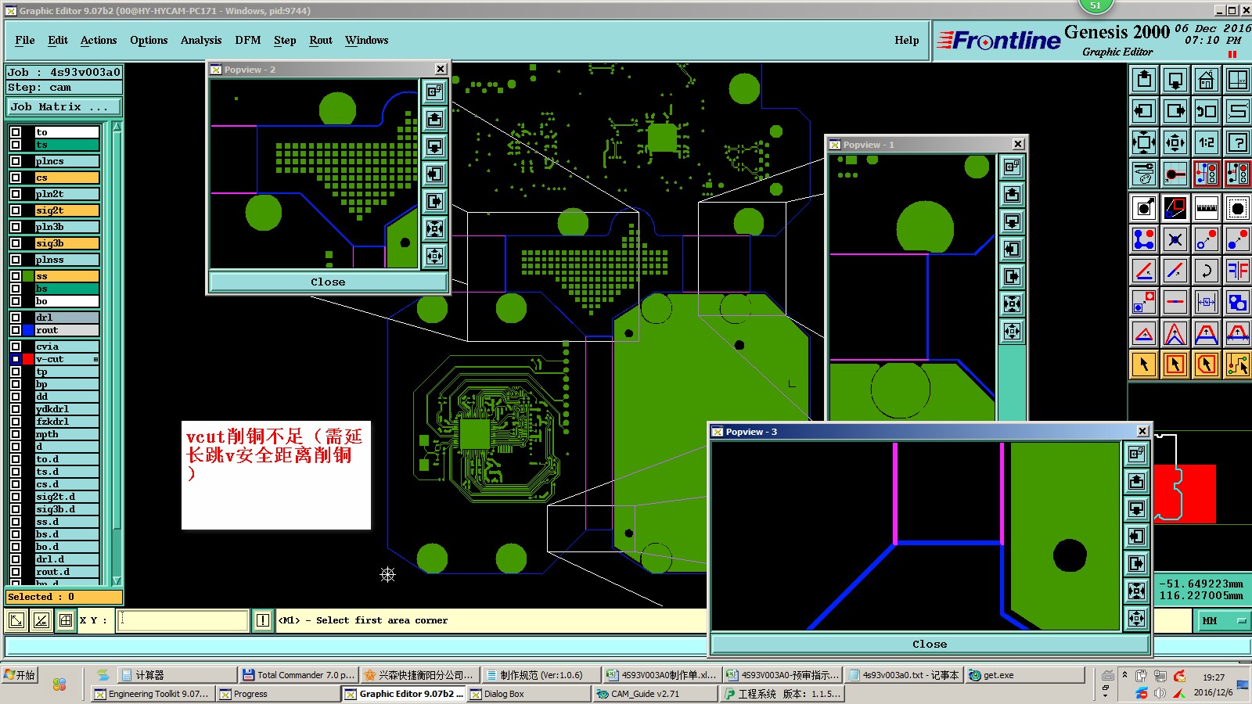Toggle the 'plnss' layer checkbox

pos(16,260)
